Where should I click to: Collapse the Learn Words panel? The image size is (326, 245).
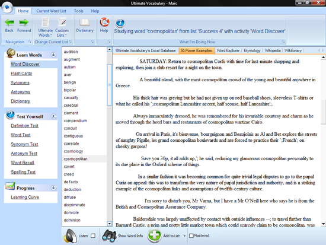tap(53, 55)
